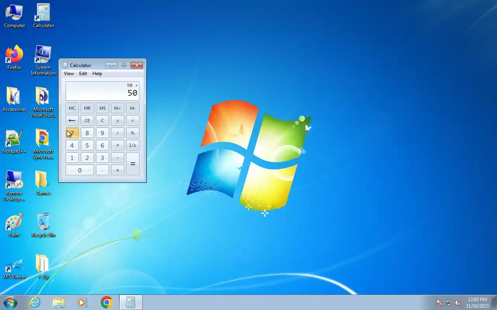Minimize the Calculator window
This screenshot has width=497, height=310.
pos(111,65)
